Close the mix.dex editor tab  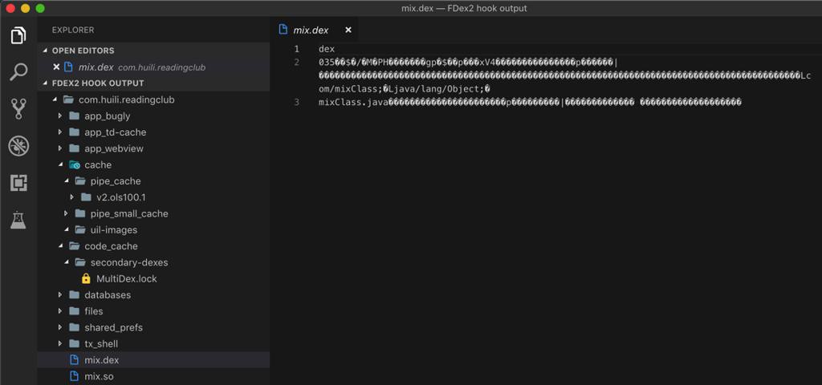coord(348,30)
